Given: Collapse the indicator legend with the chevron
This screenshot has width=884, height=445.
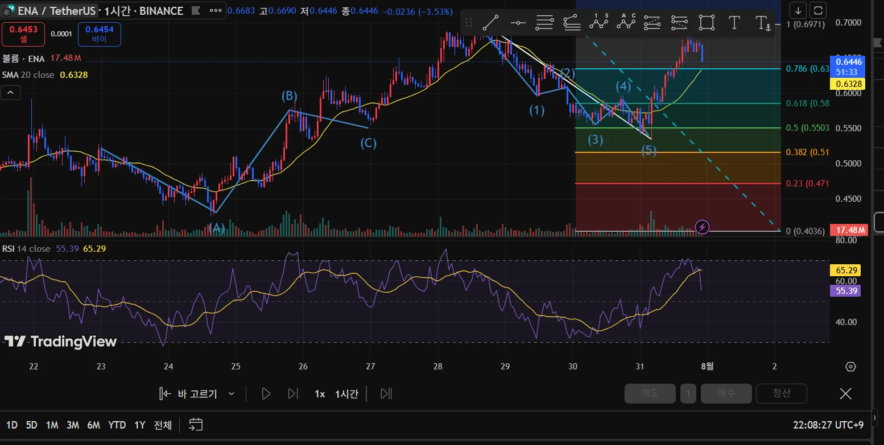Looking at the screenshot, I should pyautogui.click(x=11, y=92).
